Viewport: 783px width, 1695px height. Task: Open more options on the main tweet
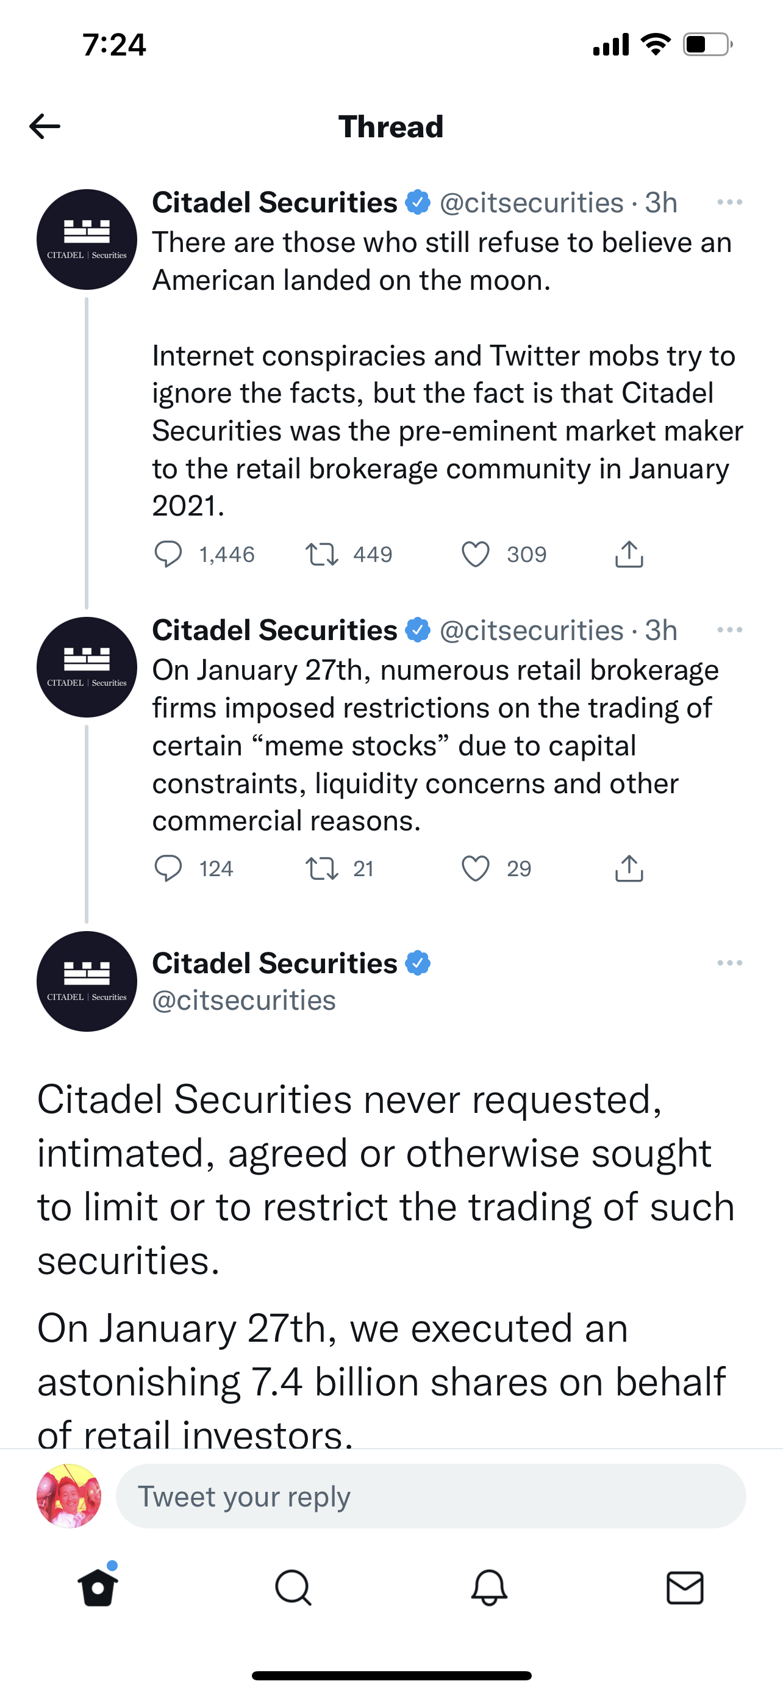pyautogui.click(x=729, y=963)
